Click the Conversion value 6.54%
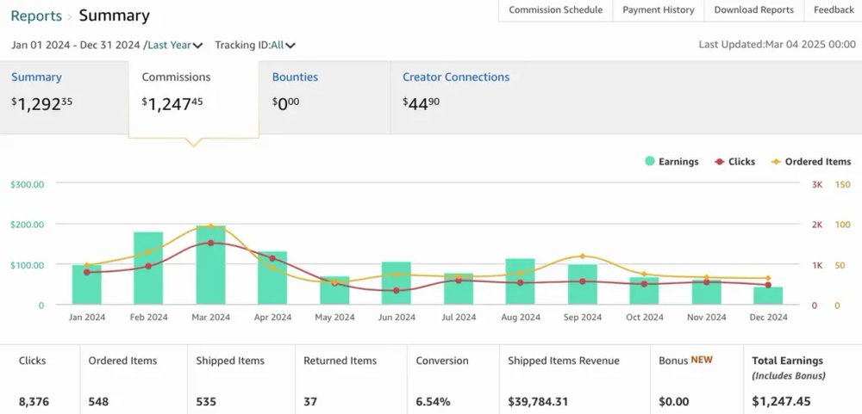Viewport: 862px width, 414px height. (434, 402)
